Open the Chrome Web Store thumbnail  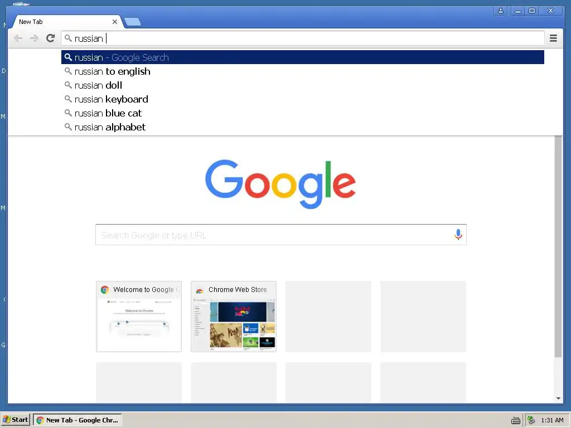point(234,317)
